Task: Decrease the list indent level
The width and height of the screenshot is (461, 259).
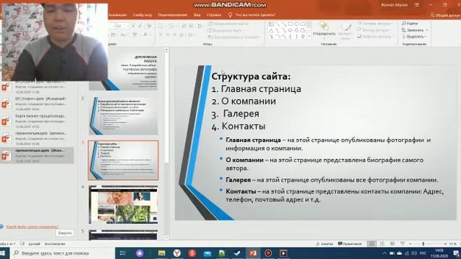Action: pyautogui.click(x=184, y=26)
